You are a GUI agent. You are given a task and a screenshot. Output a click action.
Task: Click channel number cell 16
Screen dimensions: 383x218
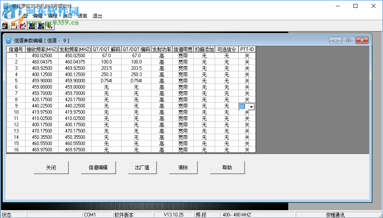click(x=16, y=150)
